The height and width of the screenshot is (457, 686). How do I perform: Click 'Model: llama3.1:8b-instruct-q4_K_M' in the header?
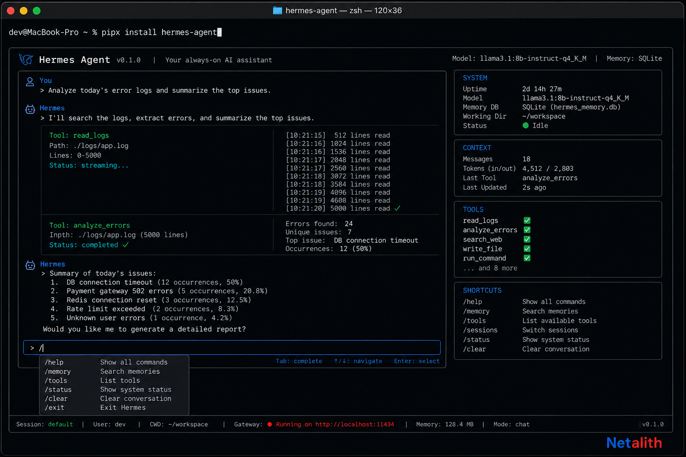(x=519, y=58)
